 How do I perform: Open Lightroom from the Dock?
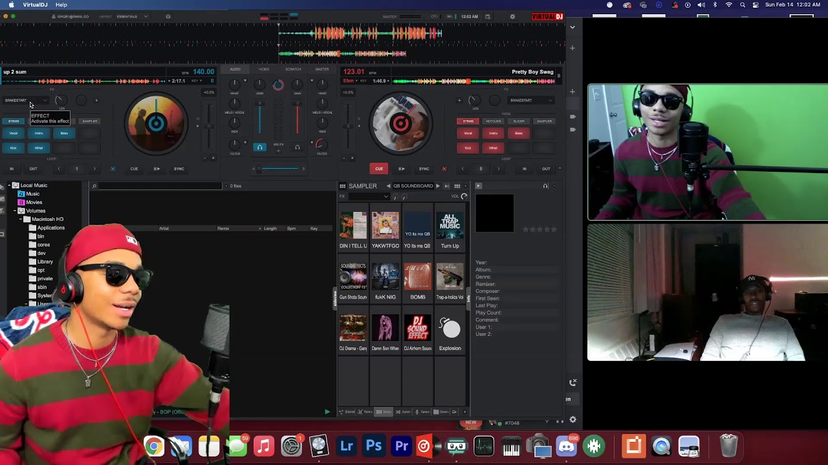click(347, 446)
